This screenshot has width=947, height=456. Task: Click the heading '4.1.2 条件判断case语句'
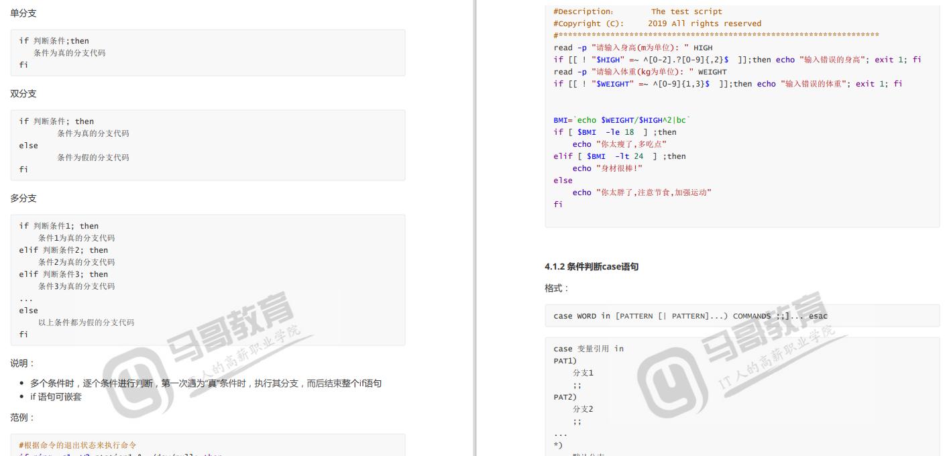(x=592, y=267)
